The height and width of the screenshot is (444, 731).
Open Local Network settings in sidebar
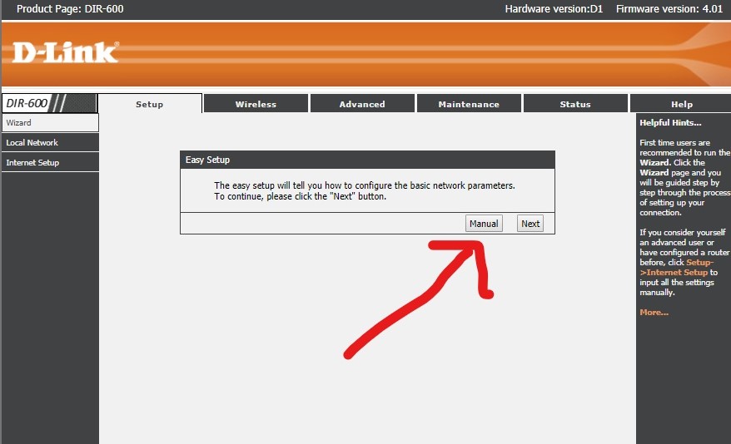(50, 142)
